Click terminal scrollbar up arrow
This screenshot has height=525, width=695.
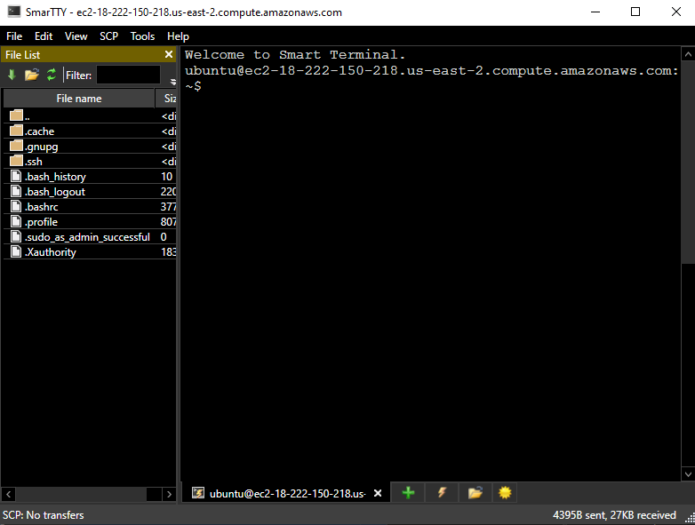pyautogui.click(x=688, y=54)
